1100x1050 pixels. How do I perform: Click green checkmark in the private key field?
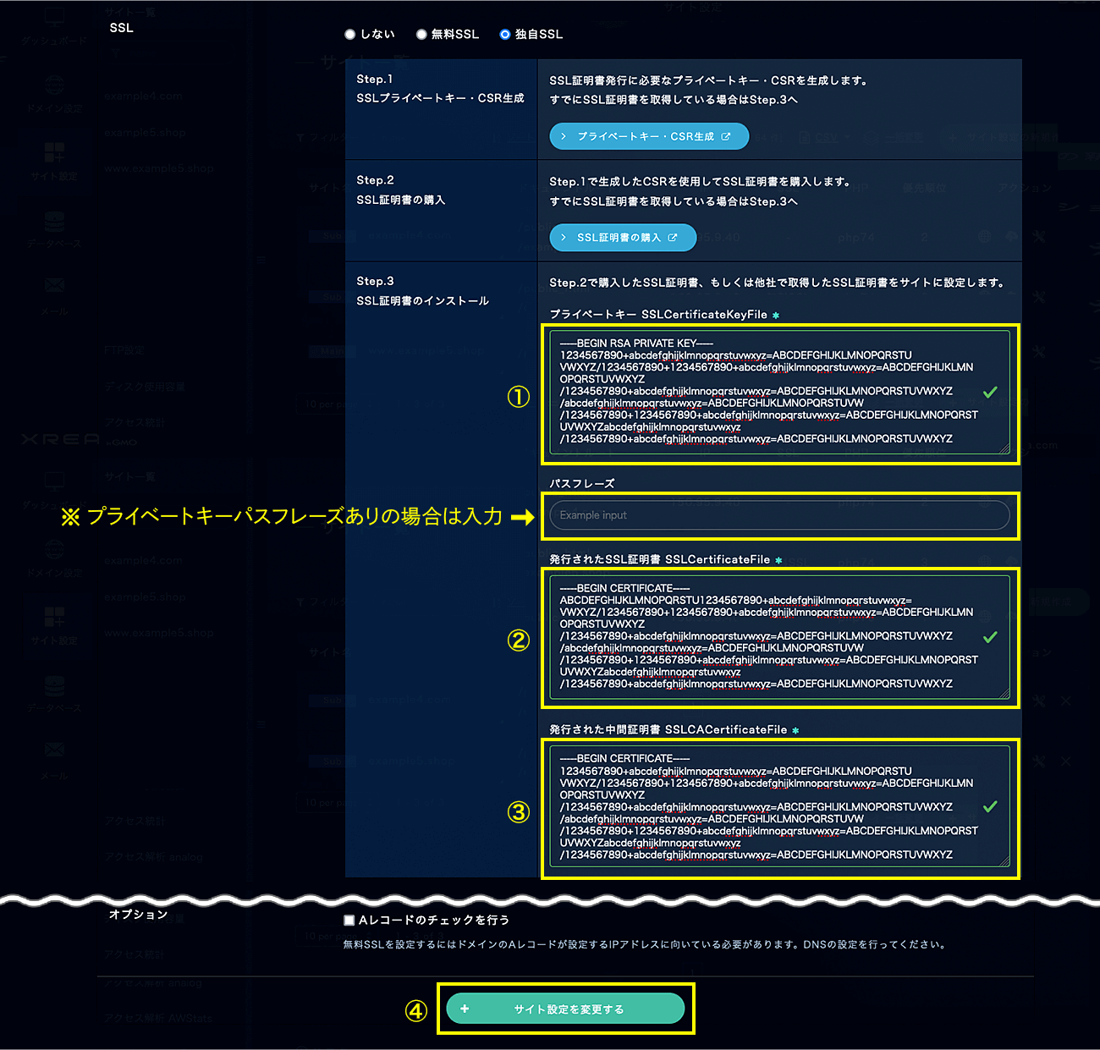click(990, 392)
